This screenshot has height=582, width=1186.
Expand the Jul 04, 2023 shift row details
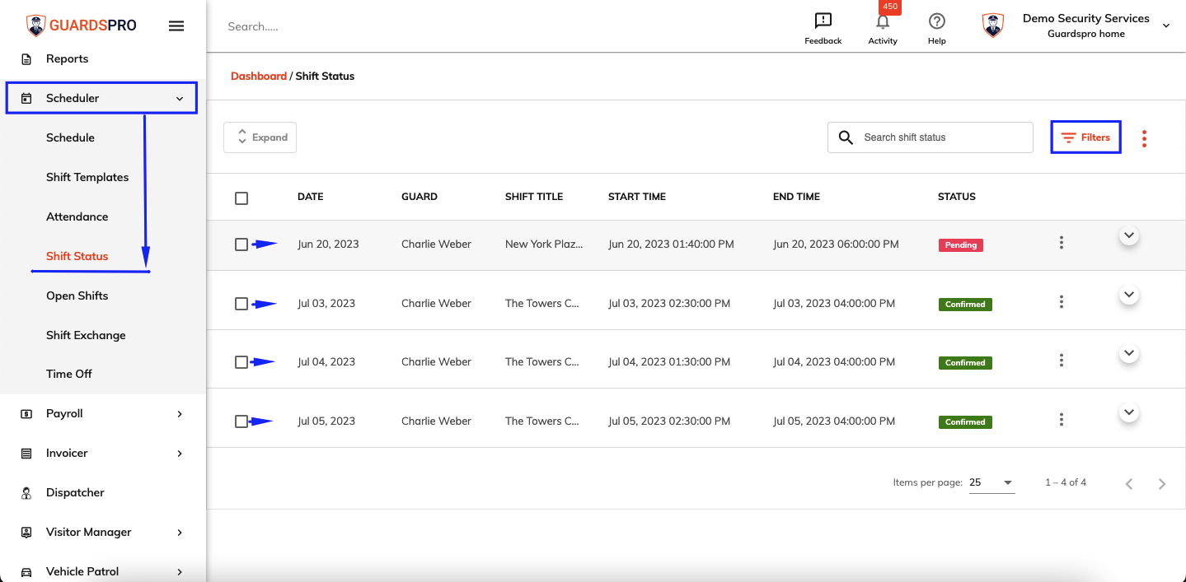(1129, 353)
